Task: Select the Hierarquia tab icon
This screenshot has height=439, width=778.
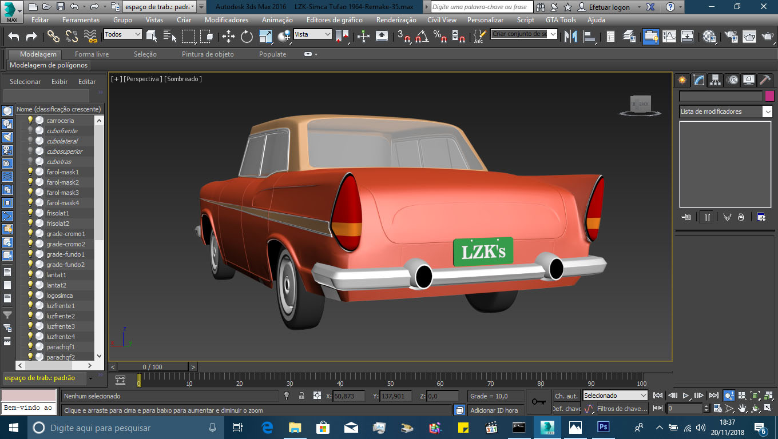Action: pos(716,80)
